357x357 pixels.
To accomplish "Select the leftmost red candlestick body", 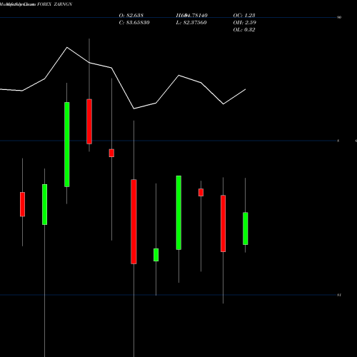I will click(x=22, y=204).
